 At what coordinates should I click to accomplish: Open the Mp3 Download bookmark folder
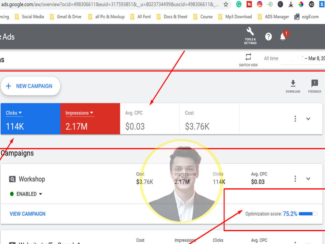[235, 17]
